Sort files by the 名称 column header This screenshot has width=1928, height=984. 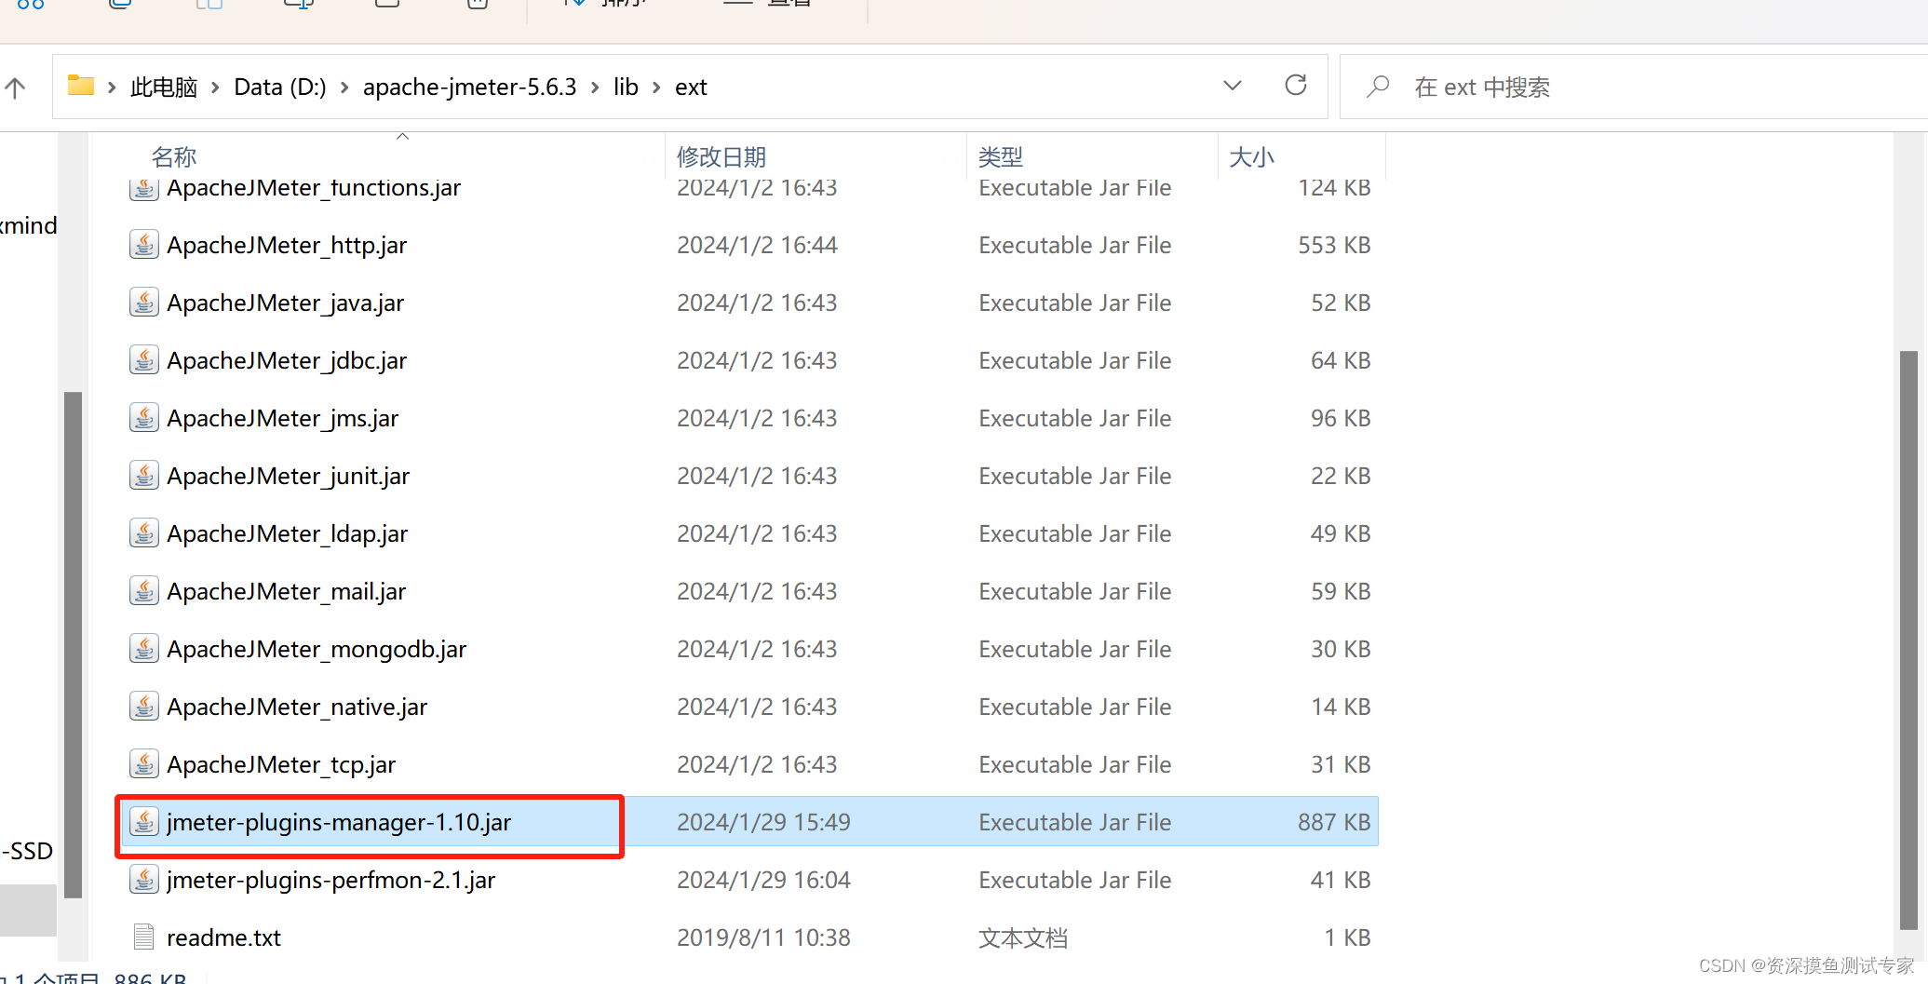click(x=174, y=157)
